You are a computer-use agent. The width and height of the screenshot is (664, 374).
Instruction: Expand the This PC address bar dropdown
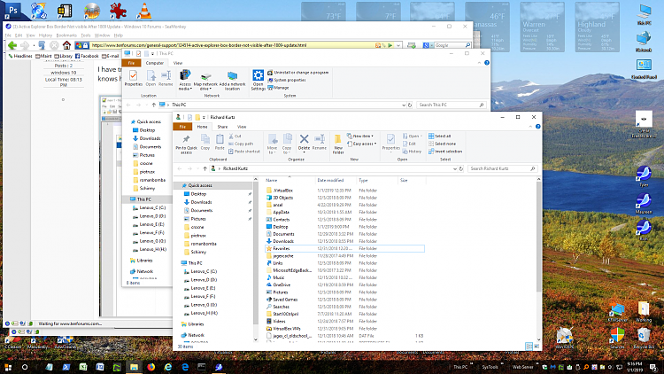click(x=404, y=105)
